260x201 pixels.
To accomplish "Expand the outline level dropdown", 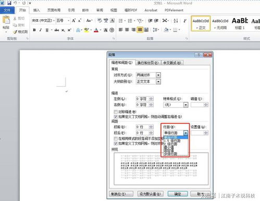I will (x=158, y=82).
